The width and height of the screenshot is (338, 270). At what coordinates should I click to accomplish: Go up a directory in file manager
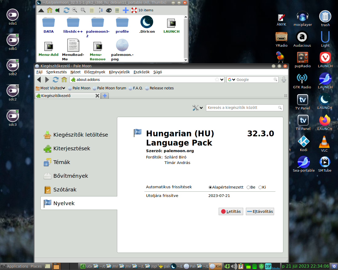(41, 10)
